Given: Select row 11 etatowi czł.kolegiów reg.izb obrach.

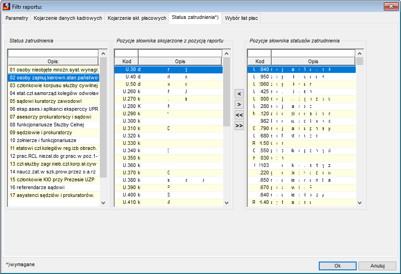Looking at the screenshot, I should (54, 148).
